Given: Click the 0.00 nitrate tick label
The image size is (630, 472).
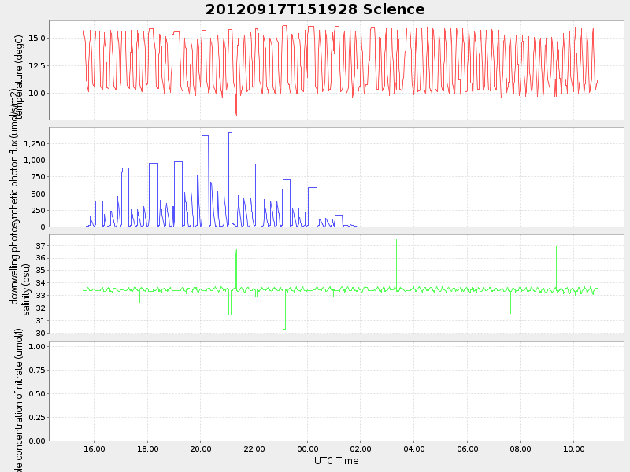Looking at the screenshot, I should (x=37, y=441).
